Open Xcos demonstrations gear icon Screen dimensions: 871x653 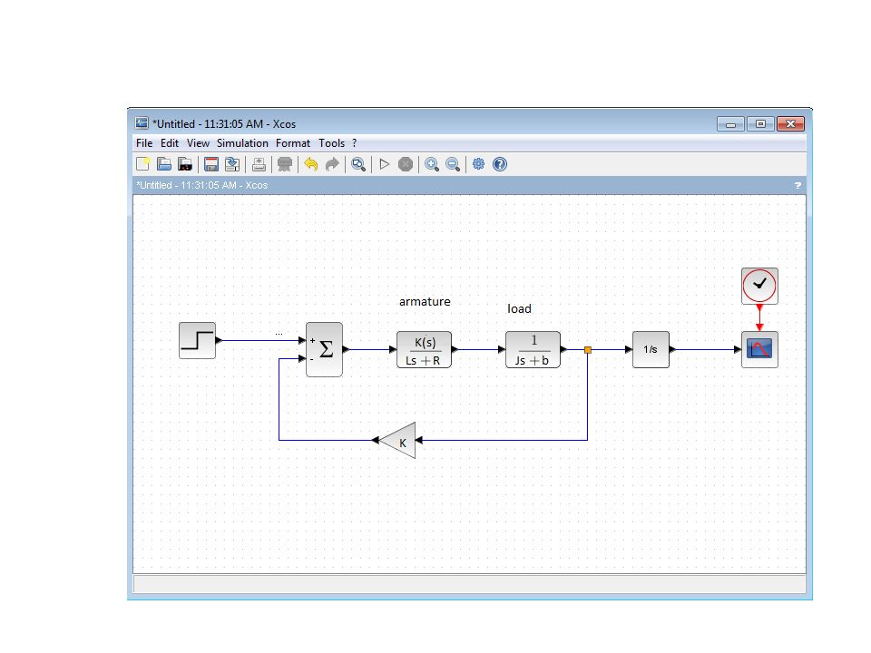478,164
